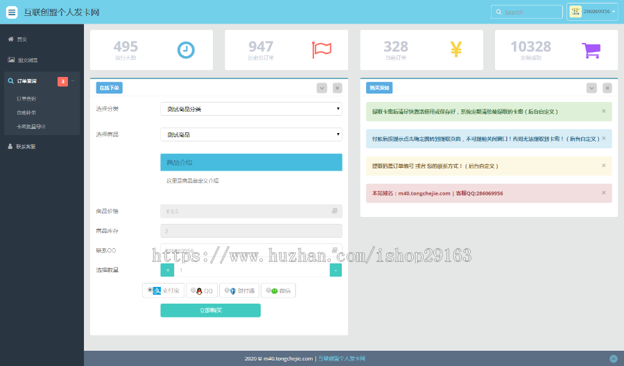The image size is (624, 366).
Task: Close the 在线下单 panel with X icon
Action: (337, 88)
